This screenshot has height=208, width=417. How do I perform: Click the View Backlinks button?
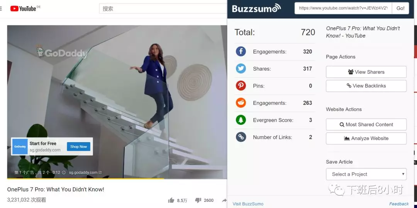click(x=366, y=86)
